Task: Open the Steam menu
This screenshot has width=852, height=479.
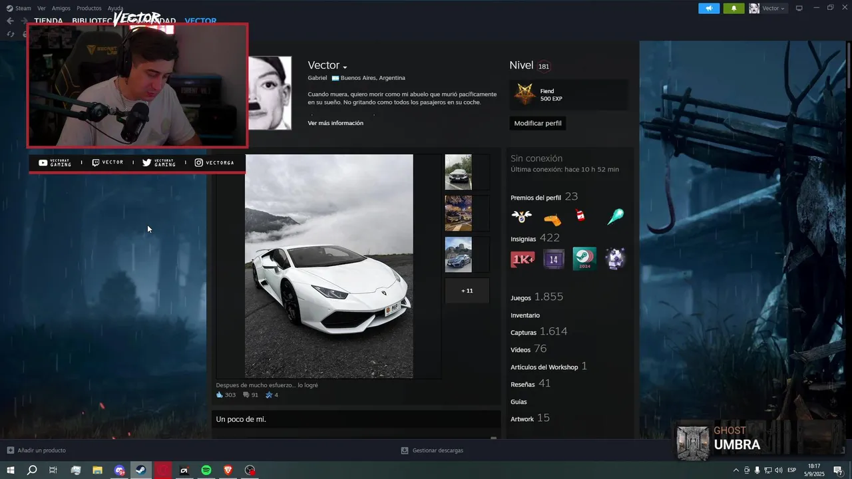Action: (x=19, y=8)
